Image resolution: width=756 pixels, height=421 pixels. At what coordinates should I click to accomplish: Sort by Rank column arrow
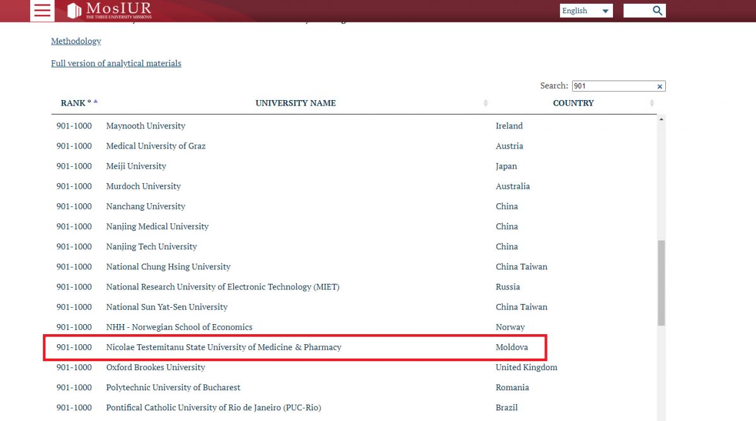coord(95,102)
